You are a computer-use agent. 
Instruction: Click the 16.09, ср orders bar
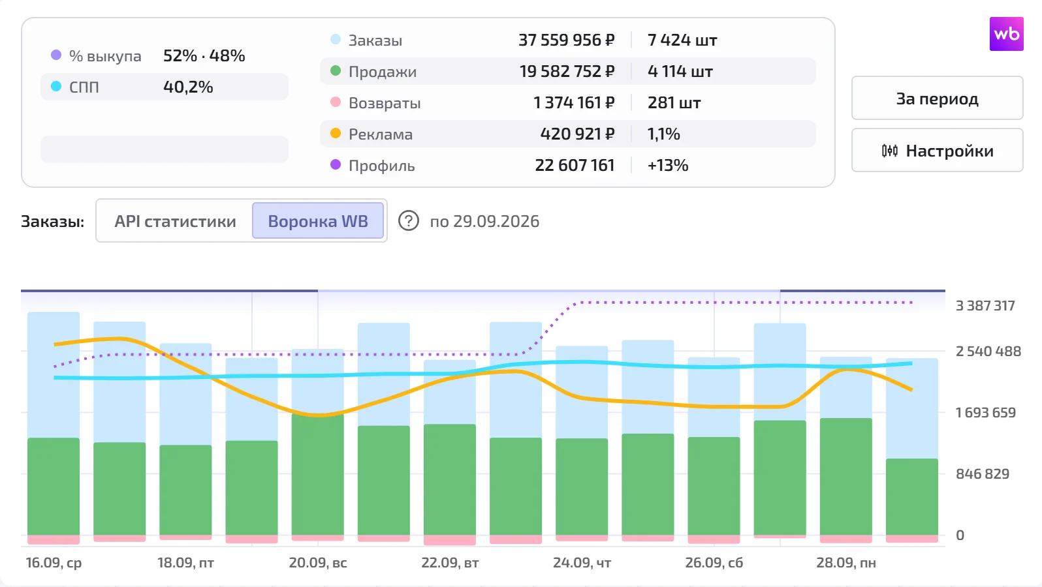point(54,375)
